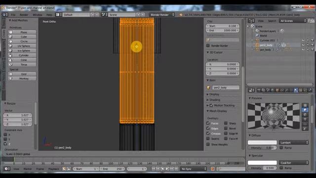Click the pen2_body item name field
The height and width of the screenshot is (178, 316).
pyautogui.click(x=226, y=88)
